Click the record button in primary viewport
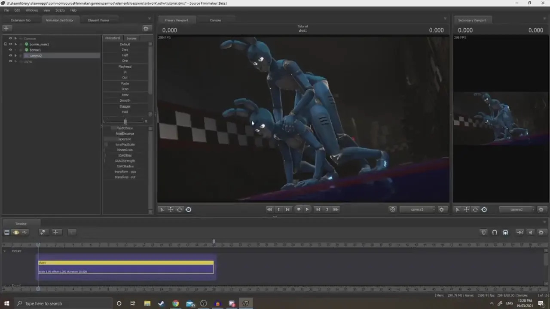Image resolution: width=550 pixels, height=309 pixels. (299, 209)
